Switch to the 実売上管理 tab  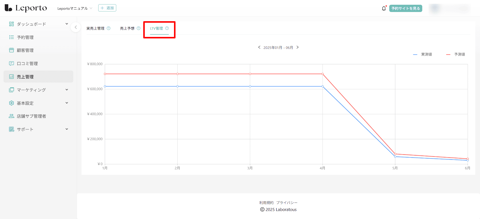point(95,28)
